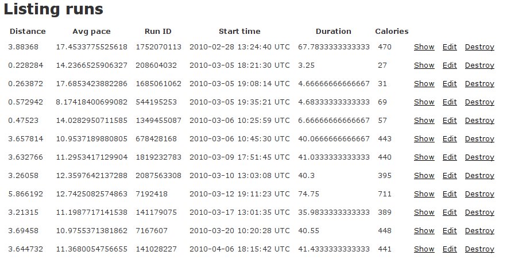This screenshot has width=507, height=259.
Task: Show the run started 2010-04-06
Action: pyautogui.click(x=424, y=249)
